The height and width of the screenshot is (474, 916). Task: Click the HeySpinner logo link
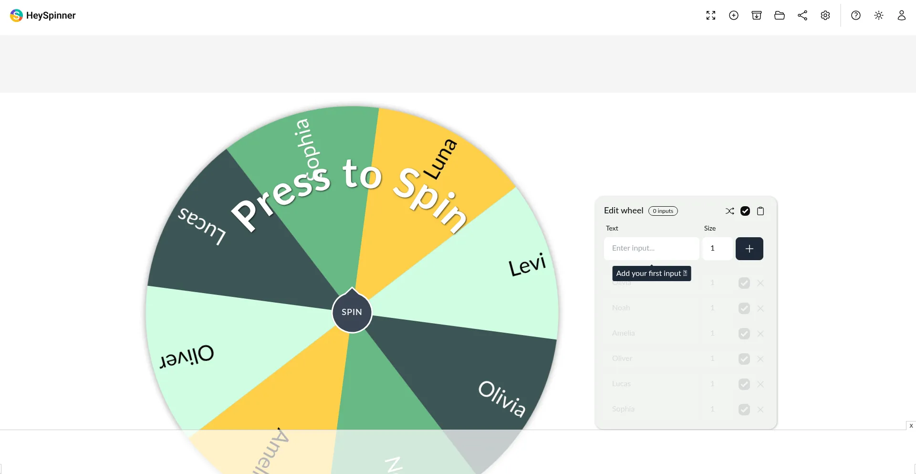coord(43,15)
